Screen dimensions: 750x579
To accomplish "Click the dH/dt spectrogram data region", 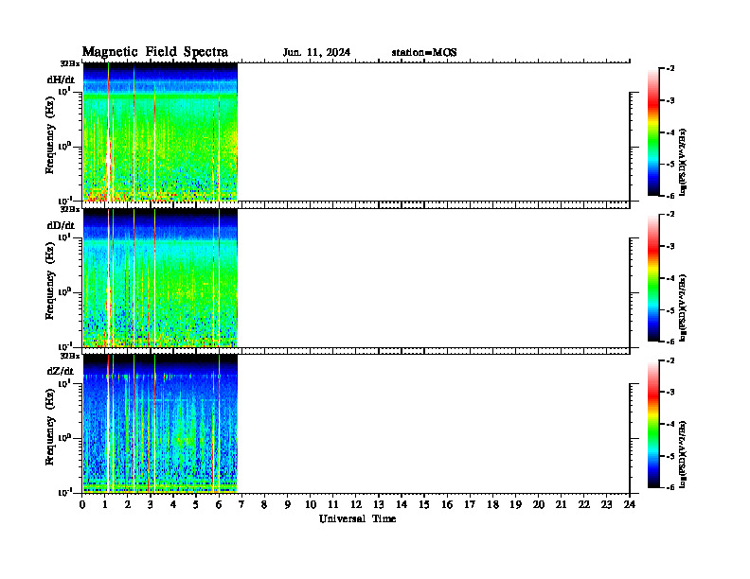I will pos(160,132).
